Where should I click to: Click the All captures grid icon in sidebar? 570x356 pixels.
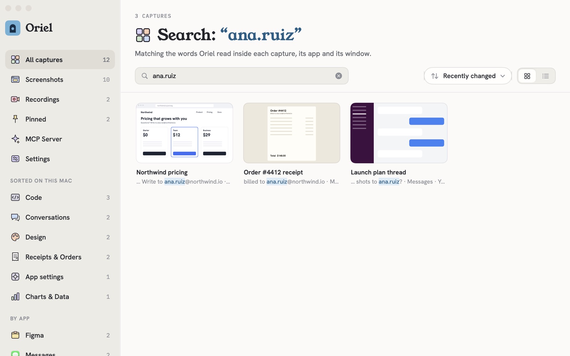(15, 59)
